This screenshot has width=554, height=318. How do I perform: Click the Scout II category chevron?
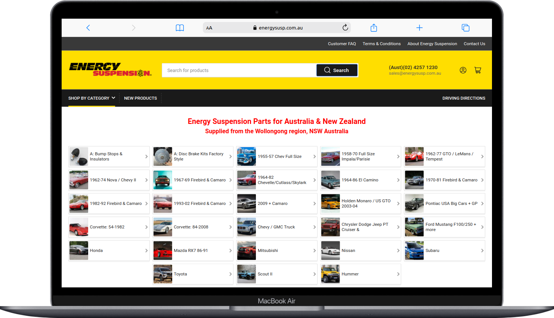tap(315, 274)
